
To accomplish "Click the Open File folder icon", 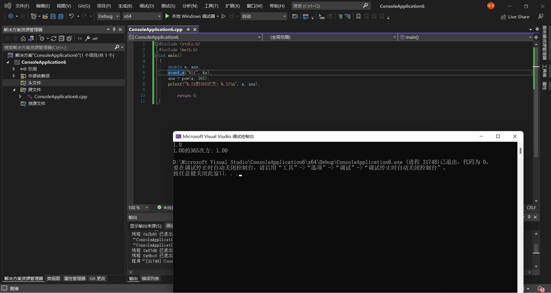I will (45, 16).
